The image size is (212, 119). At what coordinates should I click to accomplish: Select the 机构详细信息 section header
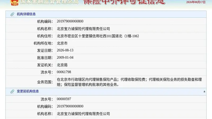point(106,14)
